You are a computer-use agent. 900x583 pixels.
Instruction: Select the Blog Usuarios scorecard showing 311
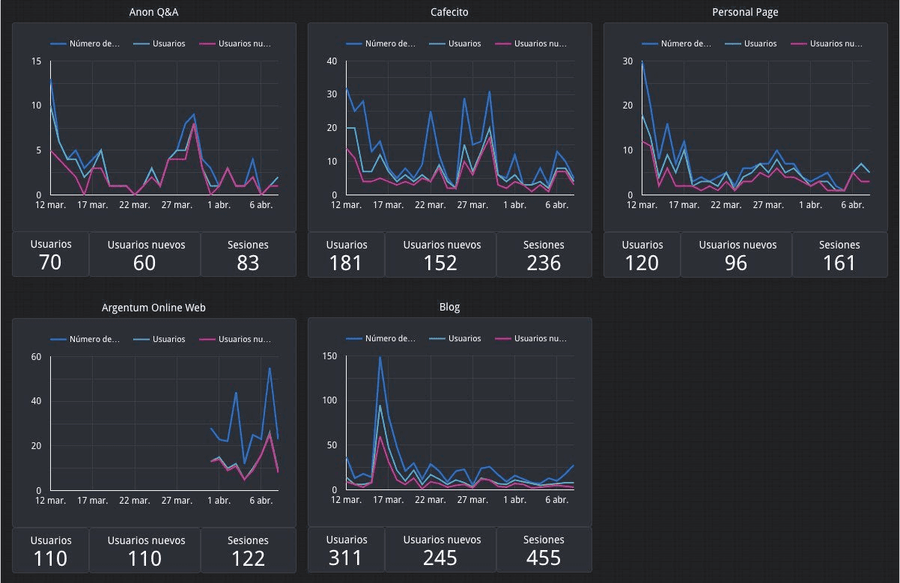coord(346,550)
